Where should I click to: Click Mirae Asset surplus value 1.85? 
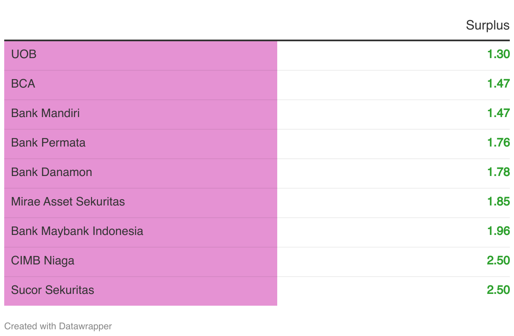click(498, 202)
